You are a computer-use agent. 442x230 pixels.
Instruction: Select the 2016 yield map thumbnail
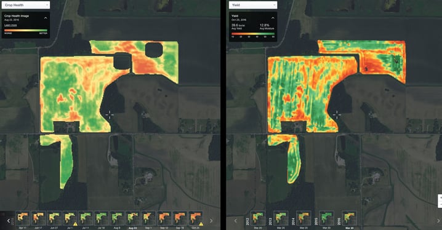[349, 218]
